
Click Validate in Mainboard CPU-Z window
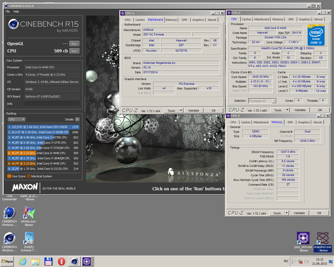tap(194, 111)
